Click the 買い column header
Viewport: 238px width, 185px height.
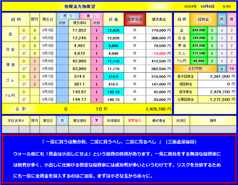pyautogui.click(x=91, y=16)
